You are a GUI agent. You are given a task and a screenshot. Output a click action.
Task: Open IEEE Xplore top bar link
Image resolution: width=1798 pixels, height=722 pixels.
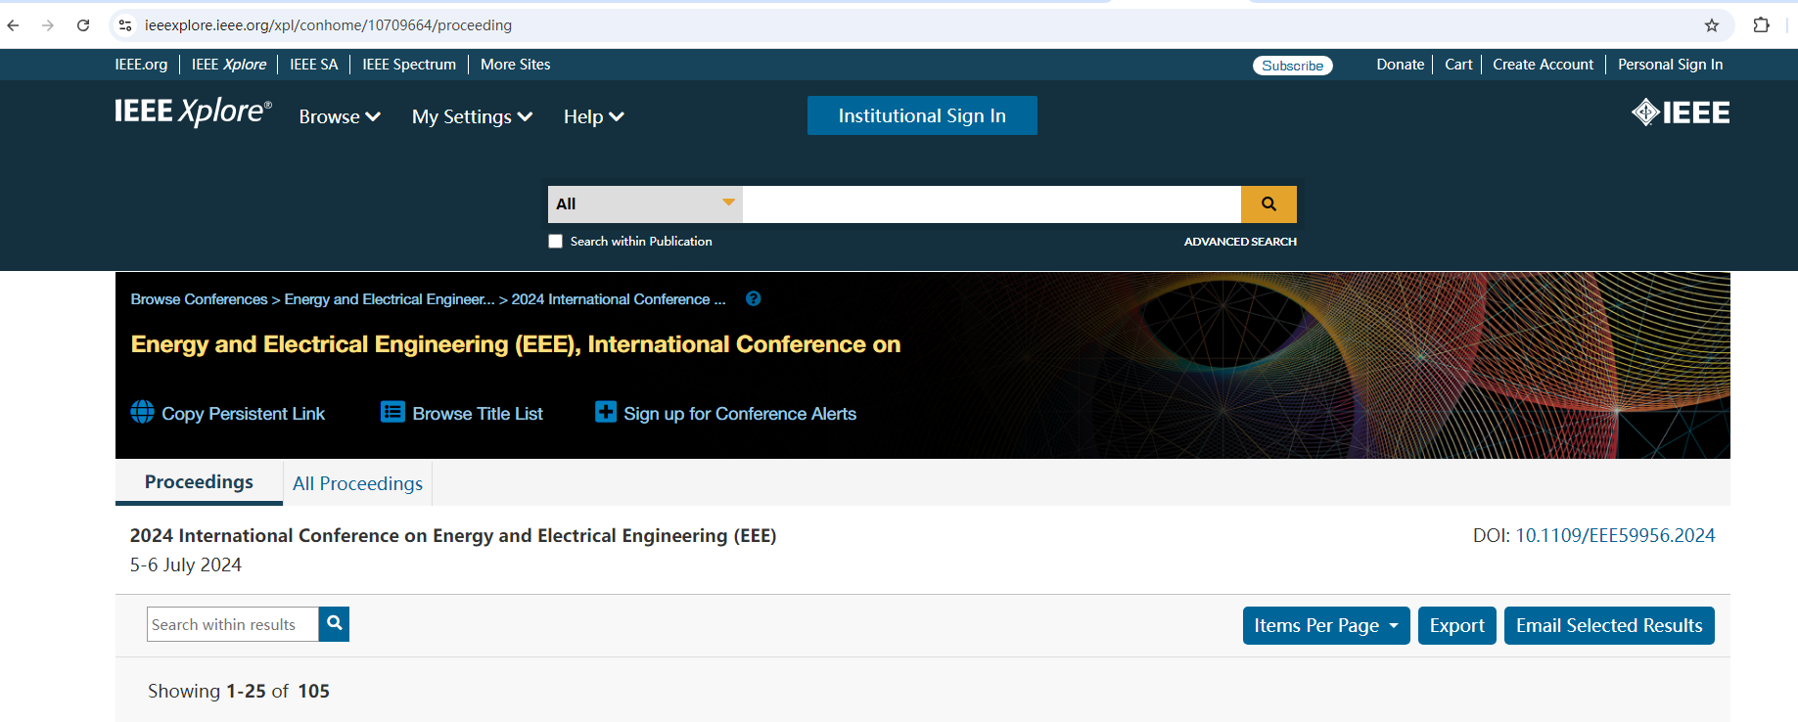229,65
